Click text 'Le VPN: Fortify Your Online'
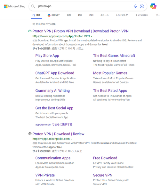This screenshot has width=160, height=190. point(108,163)
